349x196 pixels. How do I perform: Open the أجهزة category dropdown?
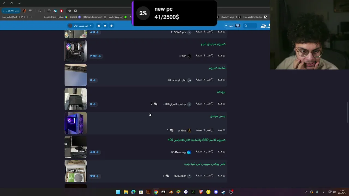[232, 26]
